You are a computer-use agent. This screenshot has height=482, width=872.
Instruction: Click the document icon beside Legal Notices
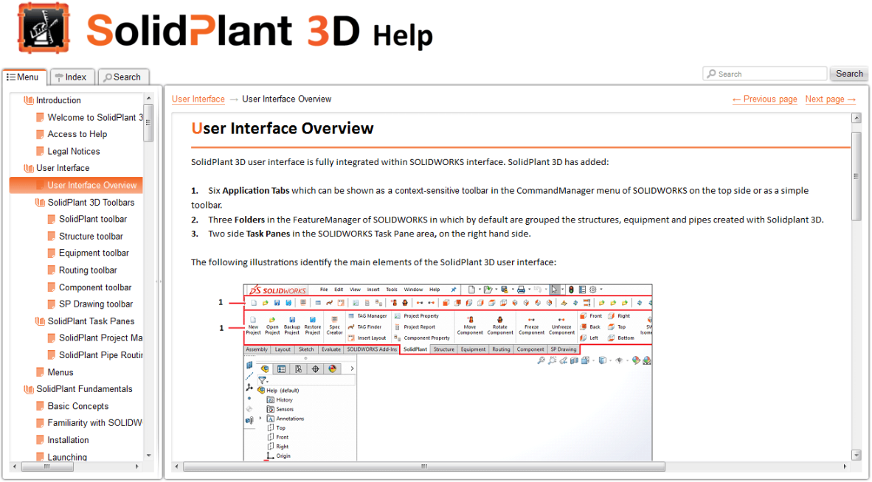coord(39,150)
